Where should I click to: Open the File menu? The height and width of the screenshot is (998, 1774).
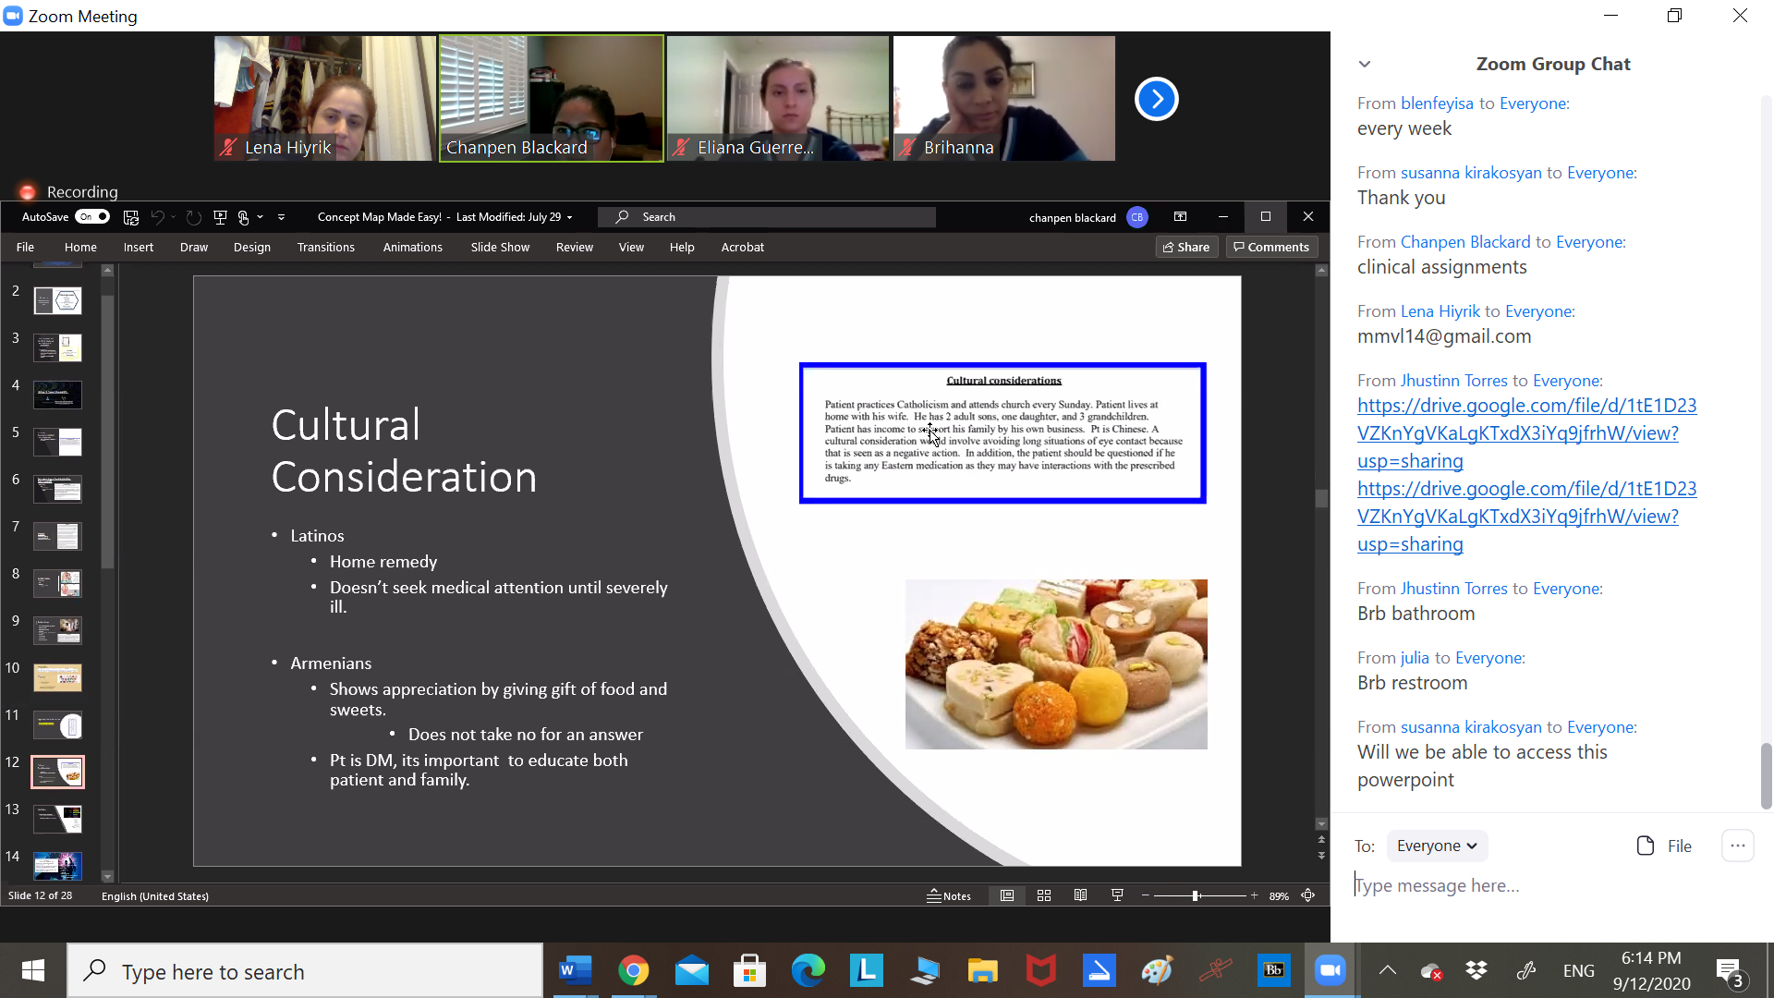coord(25,247)
